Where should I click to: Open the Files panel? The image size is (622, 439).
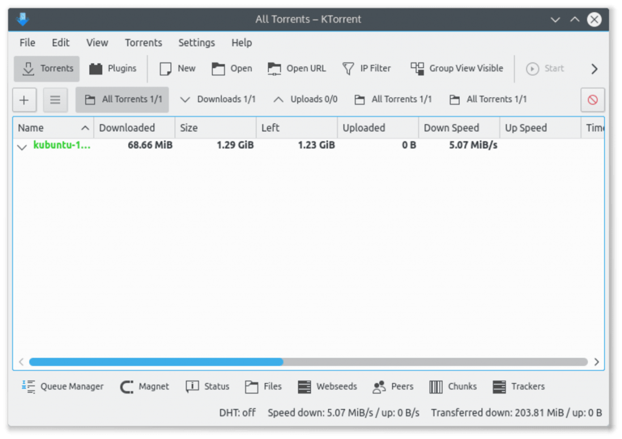pyautogui.click(x=264, y=387)
